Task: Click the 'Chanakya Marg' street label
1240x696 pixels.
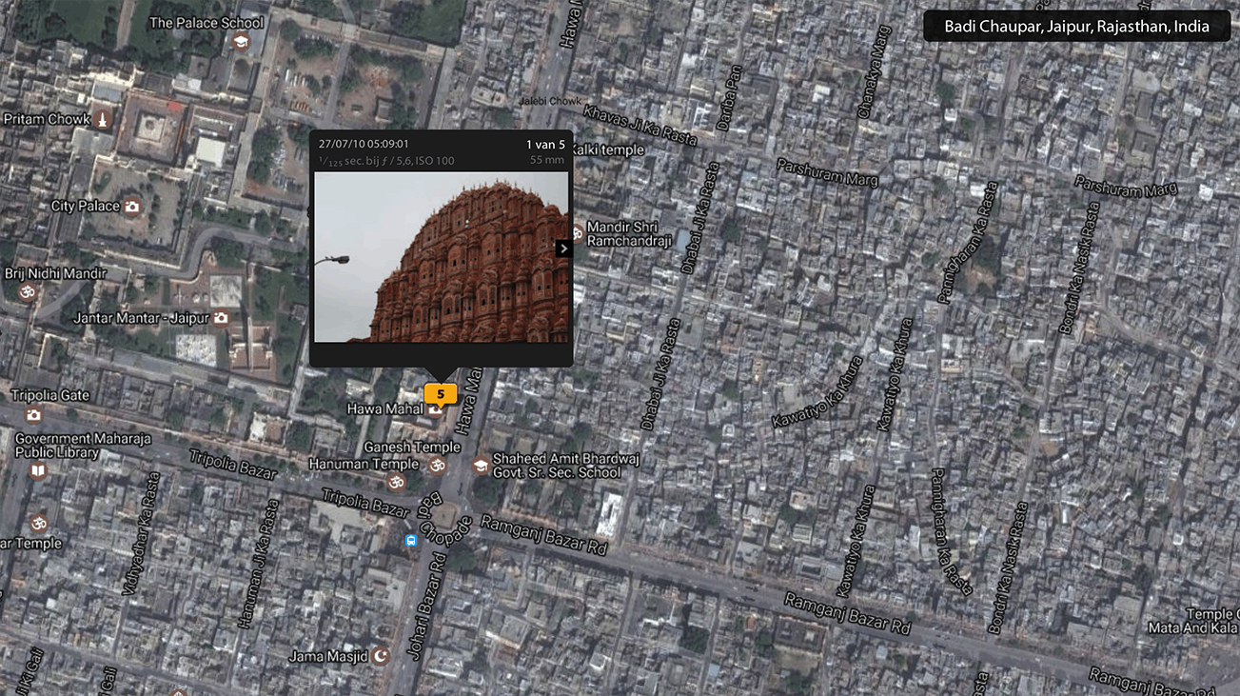Action: 873,72
